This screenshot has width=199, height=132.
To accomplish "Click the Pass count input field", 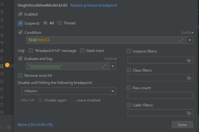I will pos(160,96).
